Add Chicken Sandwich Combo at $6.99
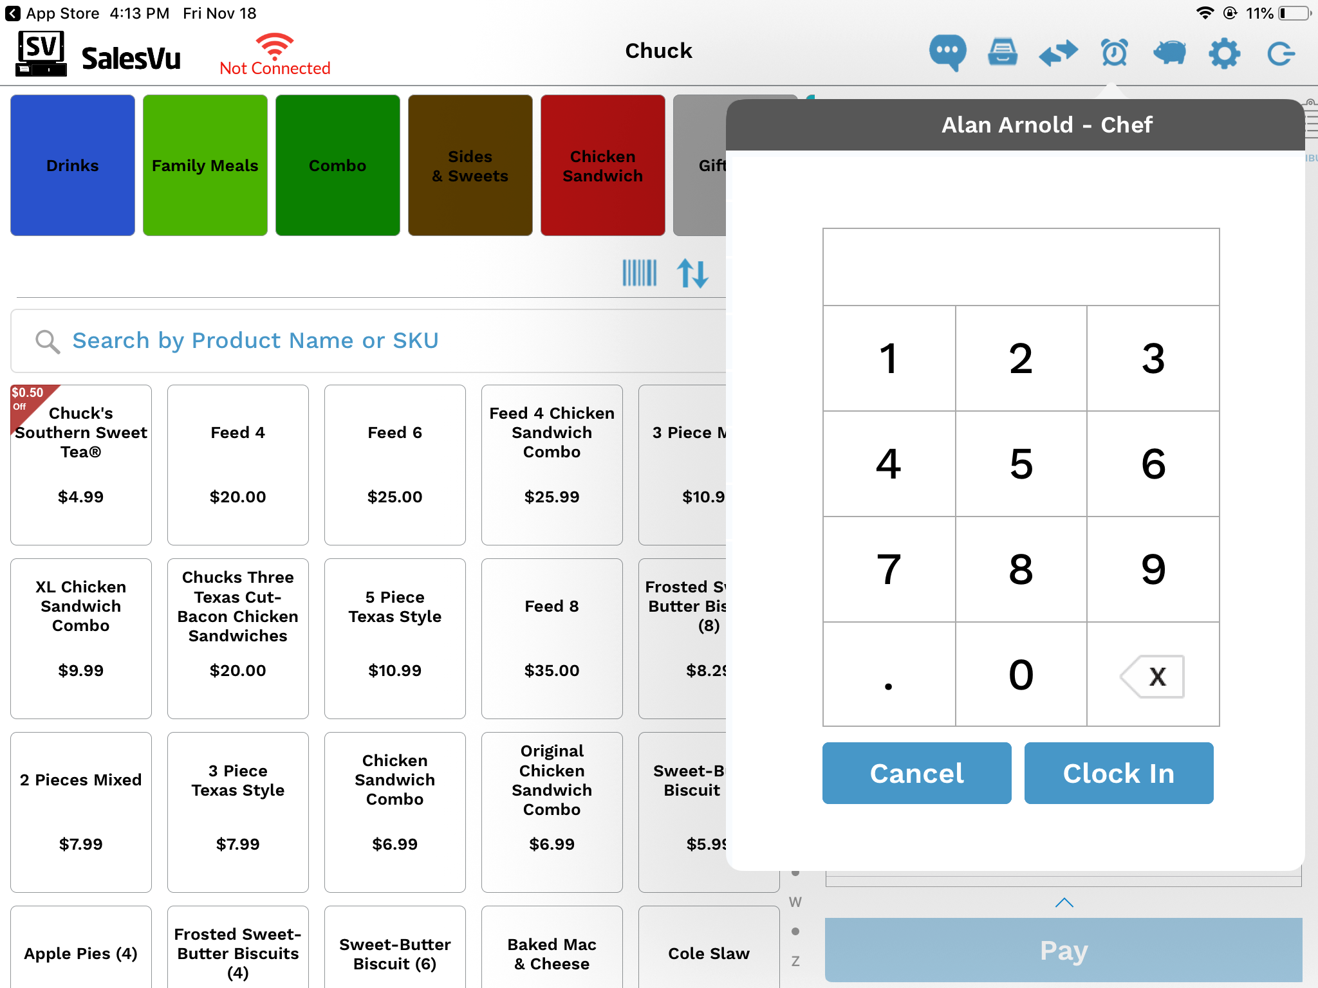1318x988 pixels. [395, 812]
